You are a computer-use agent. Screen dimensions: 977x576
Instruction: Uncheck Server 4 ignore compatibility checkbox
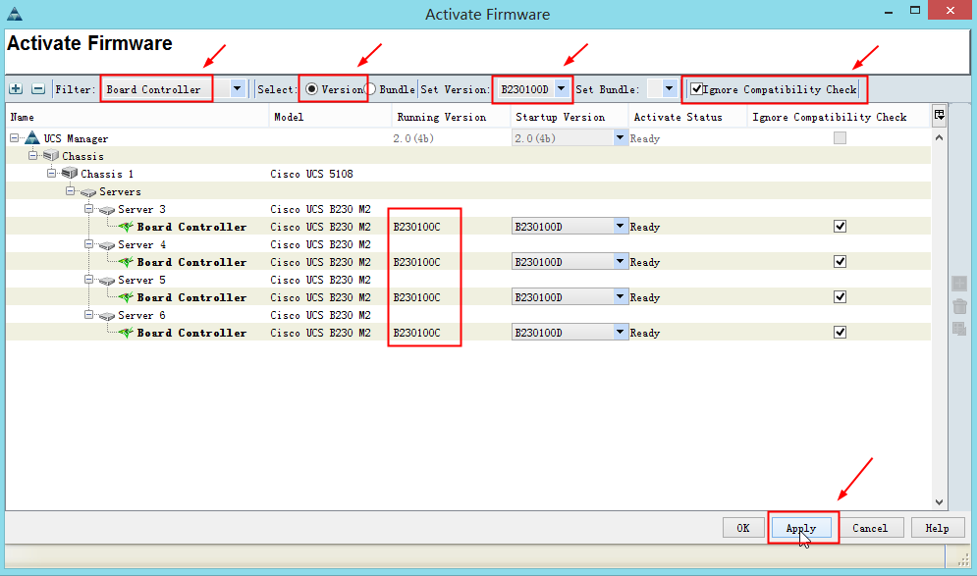840,262
